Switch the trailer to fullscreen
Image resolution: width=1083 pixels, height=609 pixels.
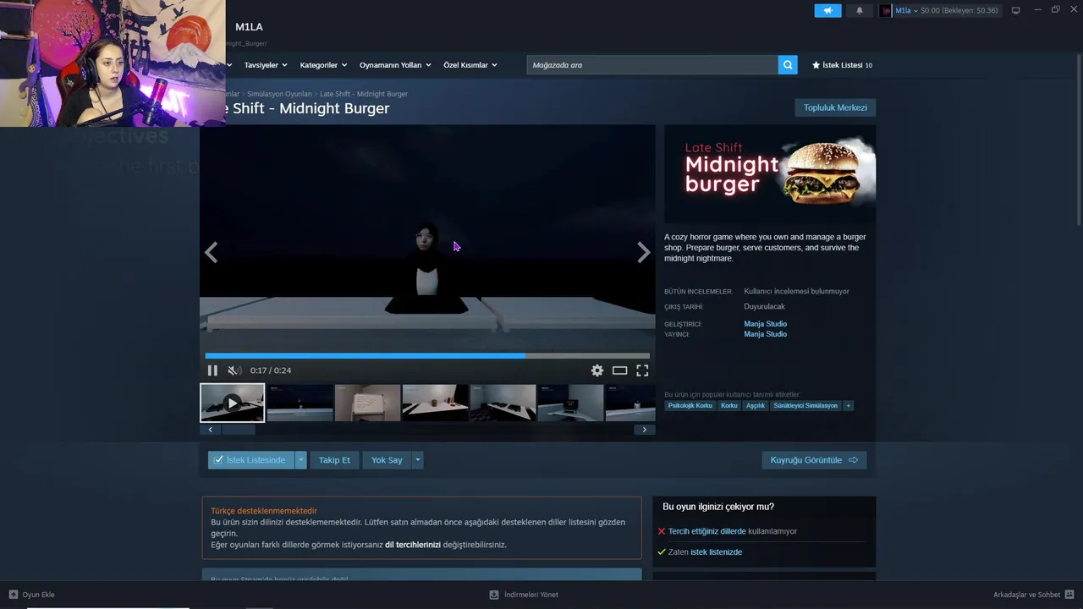(x=642, y=370)
